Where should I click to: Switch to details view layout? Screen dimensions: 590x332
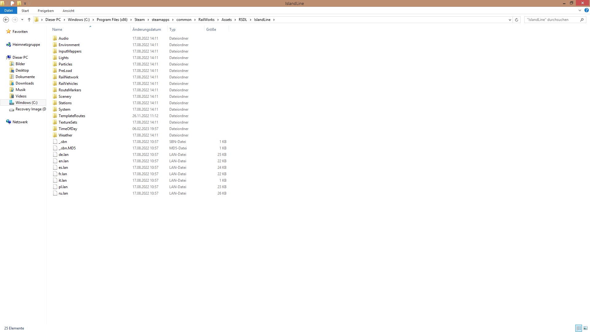[579, 328]
